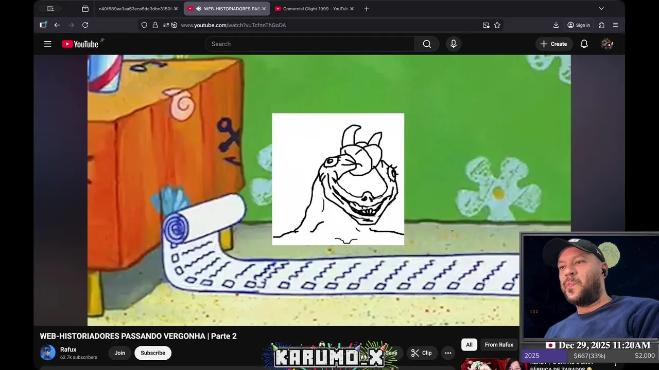The image size is (659, 370).
Task: Open the account avatar menu
Action: [x=607, y=44]
